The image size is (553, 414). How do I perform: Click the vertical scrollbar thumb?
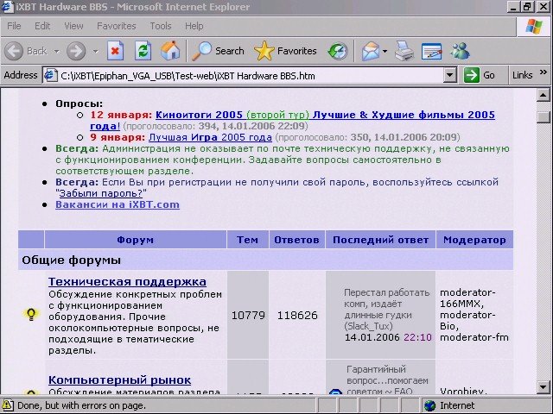click(543, 116)
